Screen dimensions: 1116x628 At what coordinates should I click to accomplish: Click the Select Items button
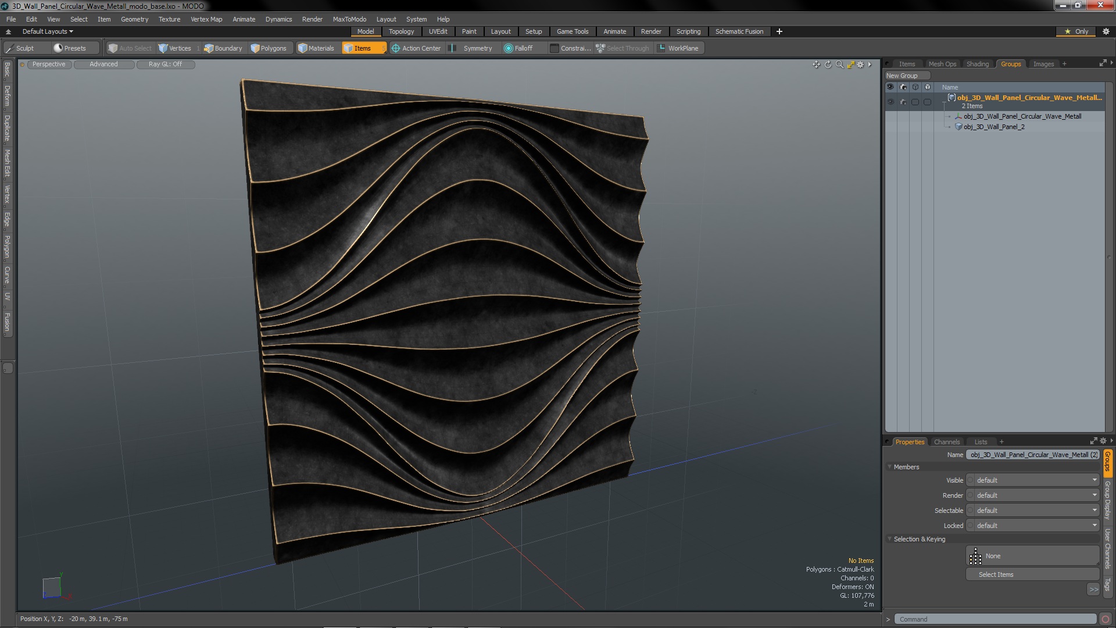(1032, 575)
